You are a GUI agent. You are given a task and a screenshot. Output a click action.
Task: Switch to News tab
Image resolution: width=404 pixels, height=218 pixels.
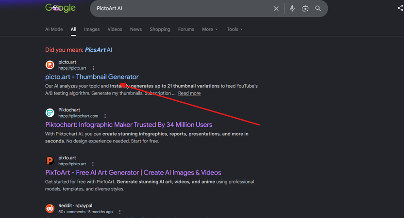coord(136,29)
